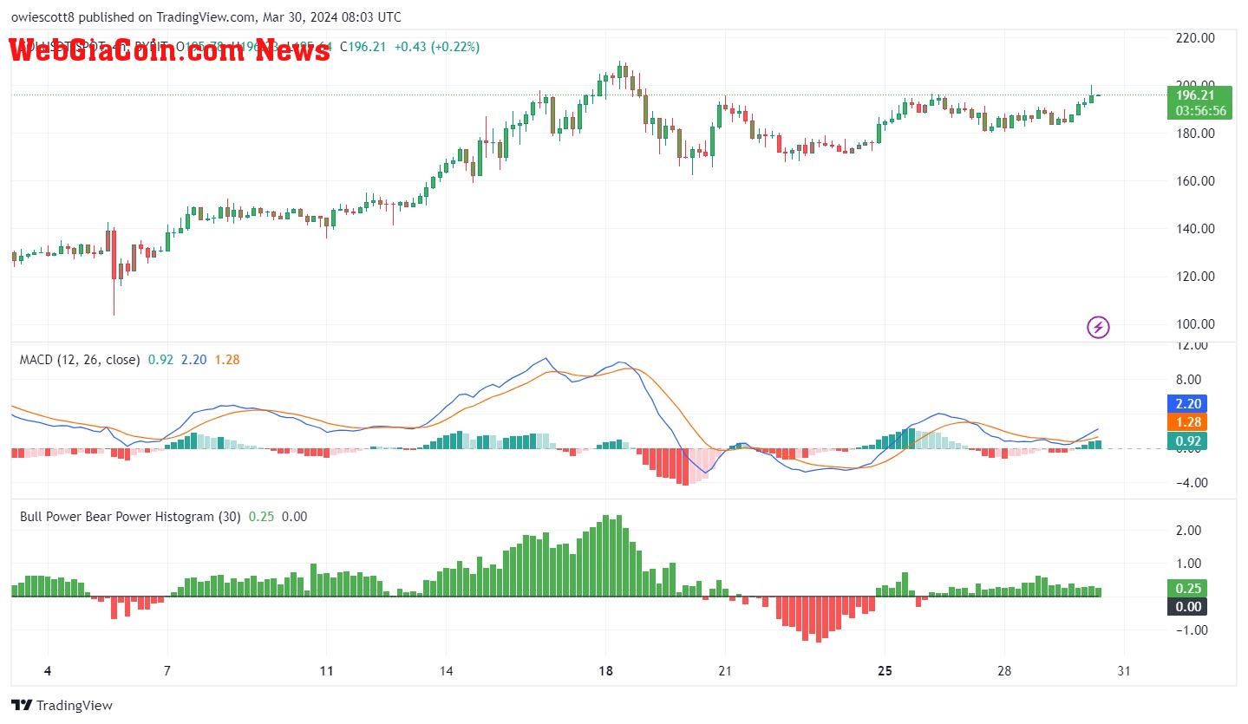1248x724 pixels.
Task: Click the dark 0.00 bear power tag
Action: tap(1188, 607)
